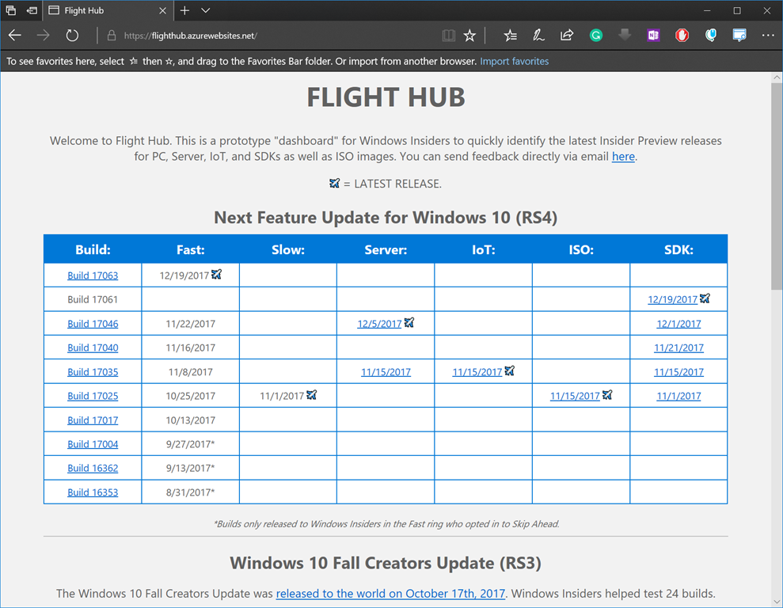Open the OneNote extension icon
783x608 pixels.
point(653,36)
